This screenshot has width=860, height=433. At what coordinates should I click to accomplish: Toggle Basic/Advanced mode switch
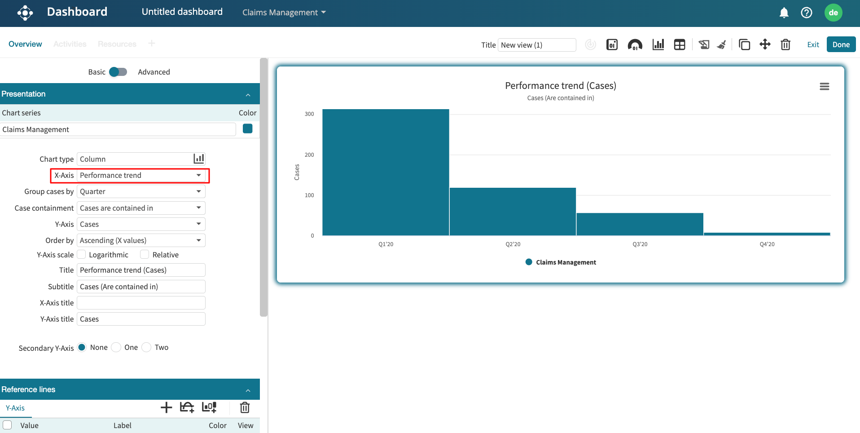pos(118,72)
